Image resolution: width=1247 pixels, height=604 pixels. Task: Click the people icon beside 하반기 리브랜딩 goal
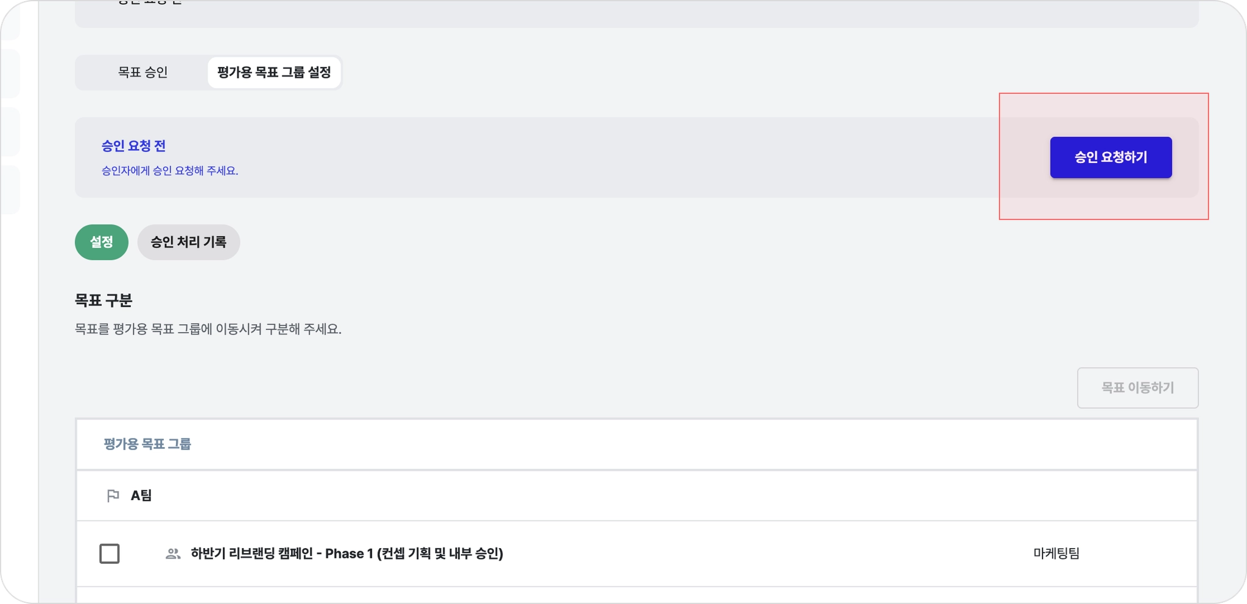(173, 554)
